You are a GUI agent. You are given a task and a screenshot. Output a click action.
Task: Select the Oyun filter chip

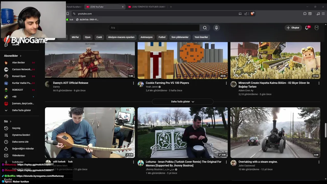tap(88, 37)
